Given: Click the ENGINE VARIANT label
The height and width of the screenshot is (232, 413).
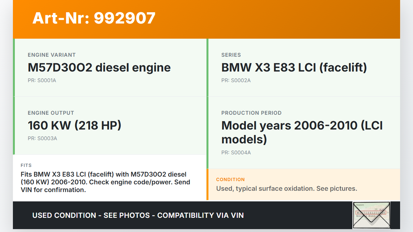Looking at the screenshot, I should (x=52, y=55).
